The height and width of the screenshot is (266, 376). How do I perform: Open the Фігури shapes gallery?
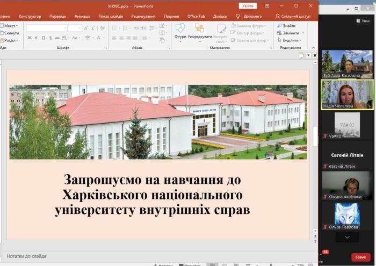(180, 32)
